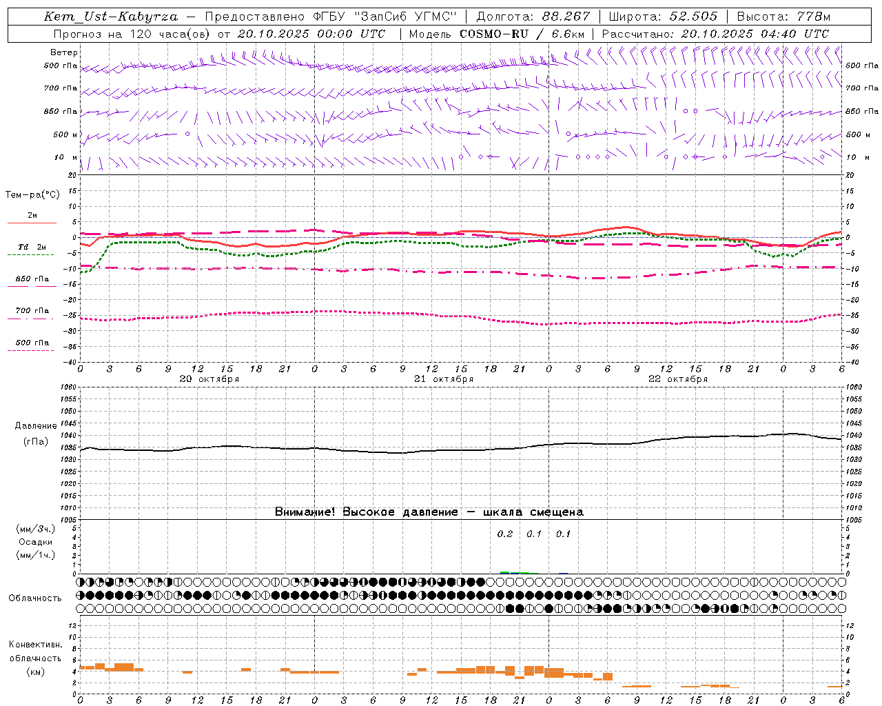
Task: Click the Прогноз на 120 часа(ов) text
Action: 133,34
